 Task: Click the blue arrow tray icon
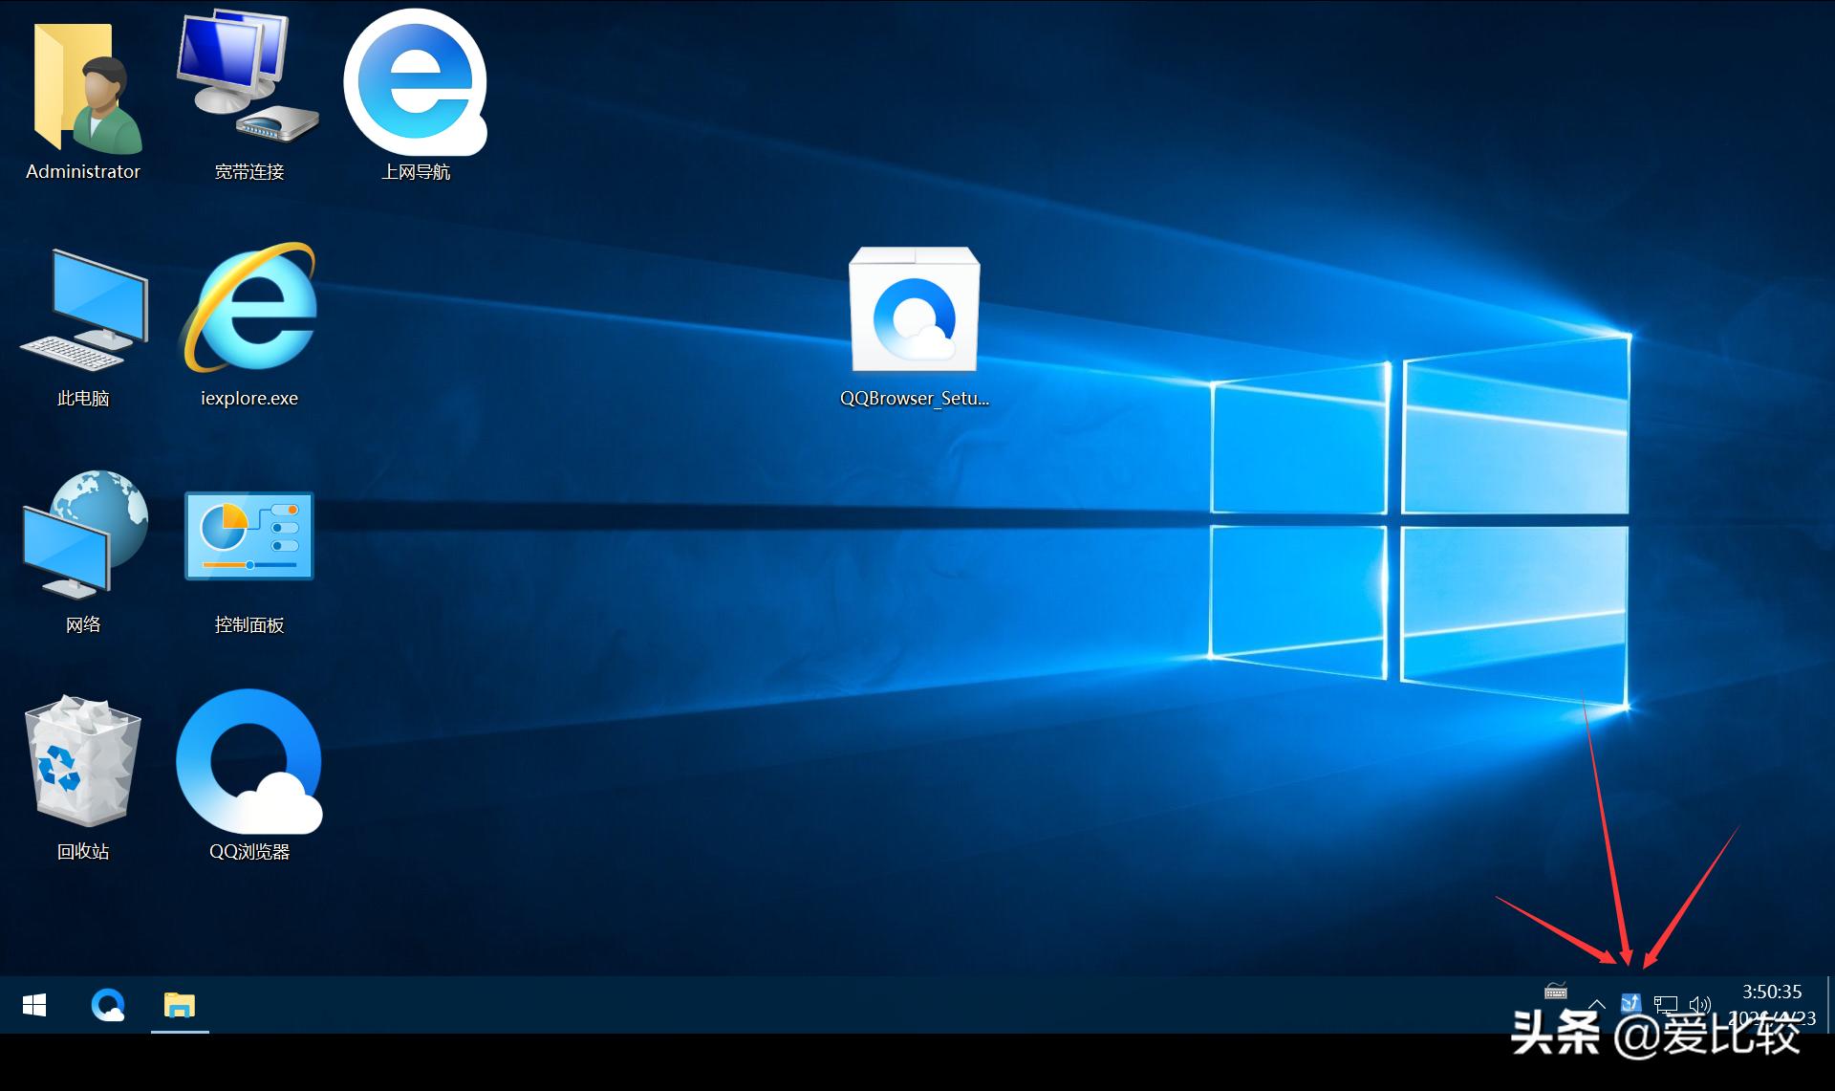1630,1003
